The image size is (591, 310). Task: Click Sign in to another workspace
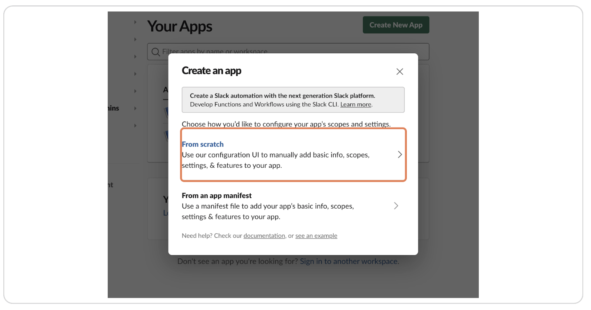(349, 261)
